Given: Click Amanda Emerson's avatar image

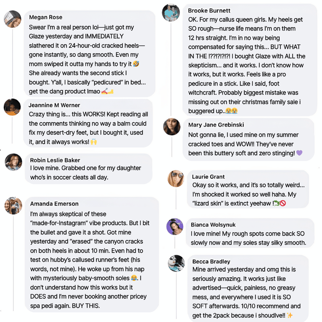Looking at the screenshot, I should coord(13,205).
